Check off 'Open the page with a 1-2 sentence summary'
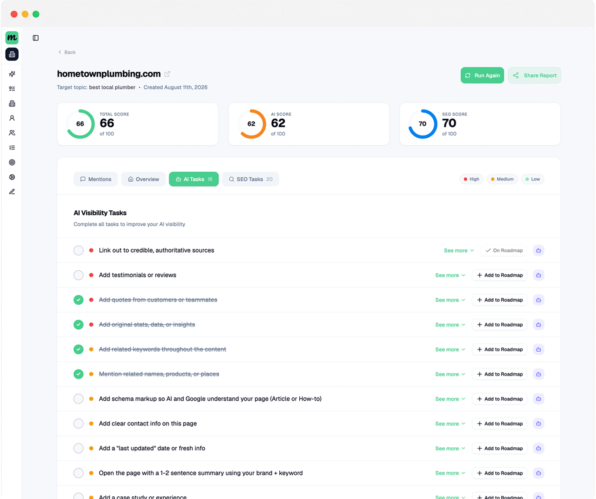 pyautogui.click(x=78, y=473)
